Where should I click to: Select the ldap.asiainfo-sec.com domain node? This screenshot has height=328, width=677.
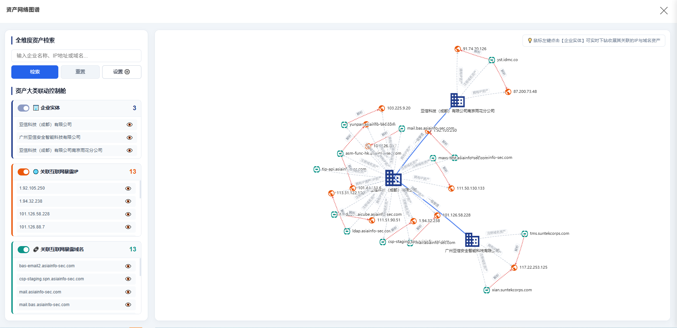tap(347, 231)
